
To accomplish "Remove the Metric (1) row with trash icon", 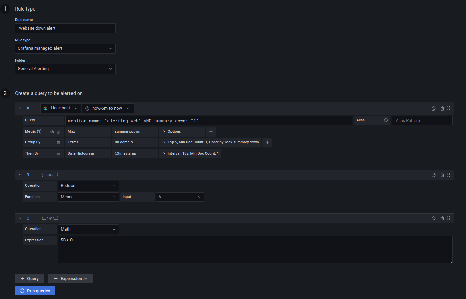I will [58, 132].
